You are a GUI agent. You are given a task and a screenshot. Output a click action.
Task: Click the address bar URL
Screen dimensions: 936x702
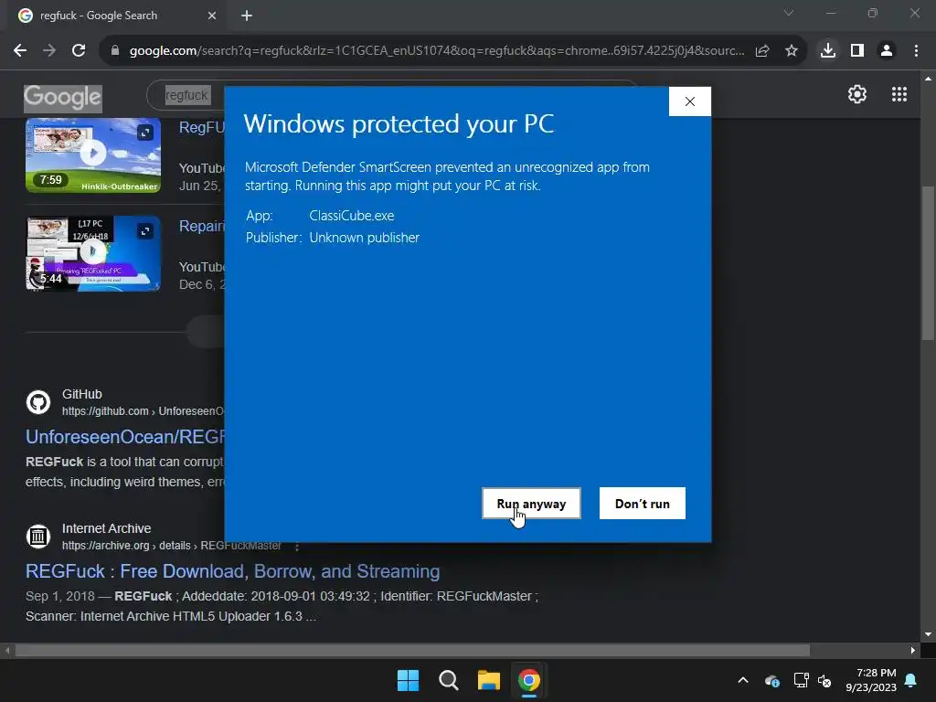click(x=436, y=51)
